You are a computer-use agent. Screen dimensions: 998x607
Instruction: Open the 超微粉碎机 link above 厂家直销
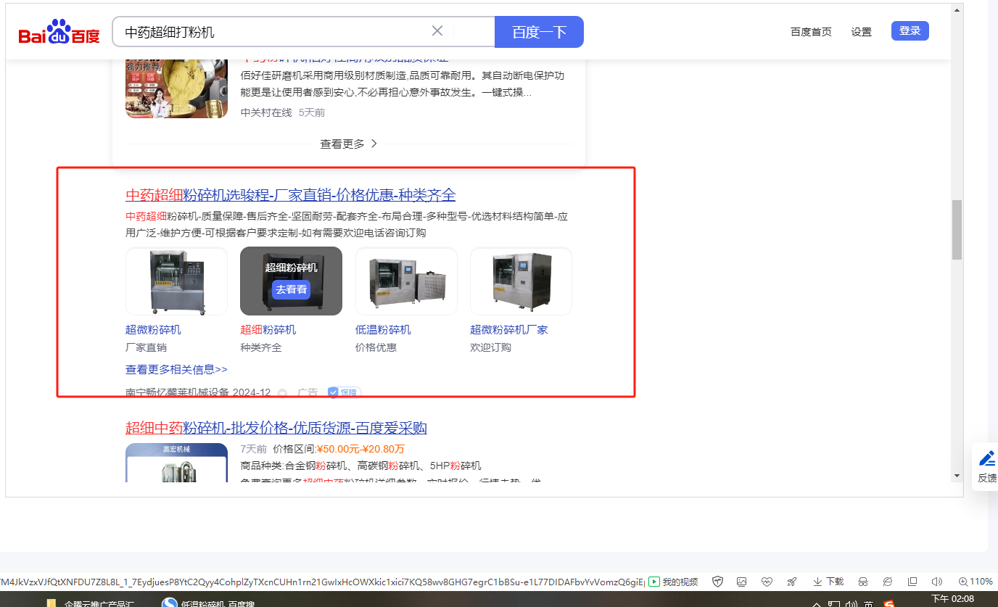click(153, 330)
